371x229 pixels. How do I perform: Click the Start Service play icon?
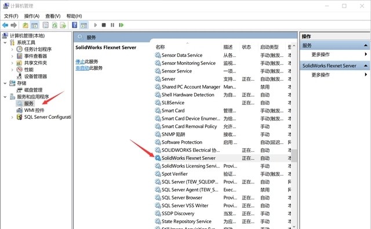pos(95,25)
